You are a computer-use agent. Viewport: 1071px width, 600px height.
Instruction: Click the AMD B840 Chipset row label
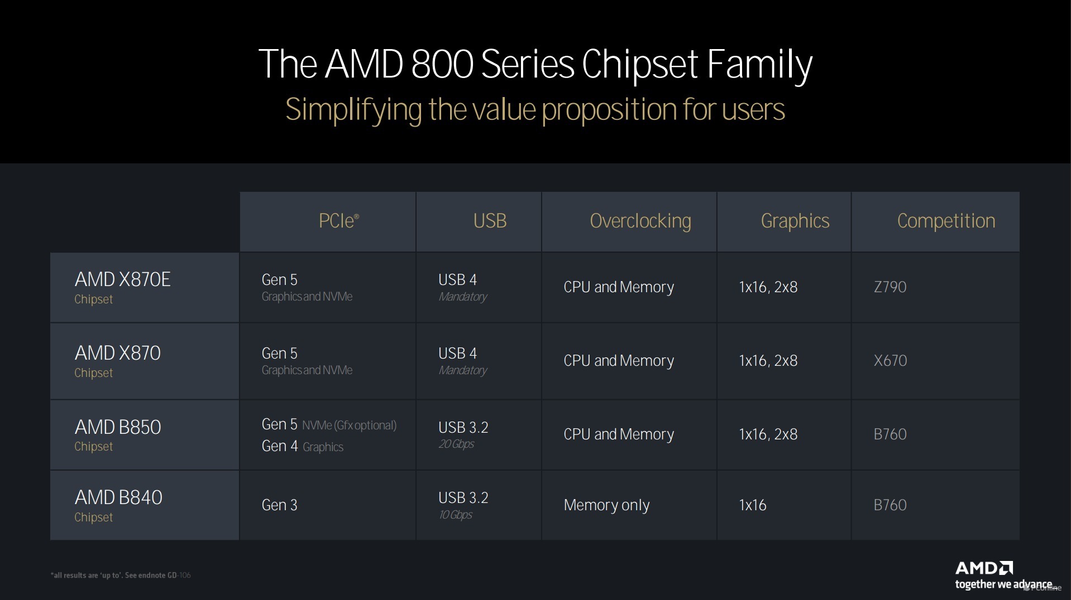(x=118, y=505)
